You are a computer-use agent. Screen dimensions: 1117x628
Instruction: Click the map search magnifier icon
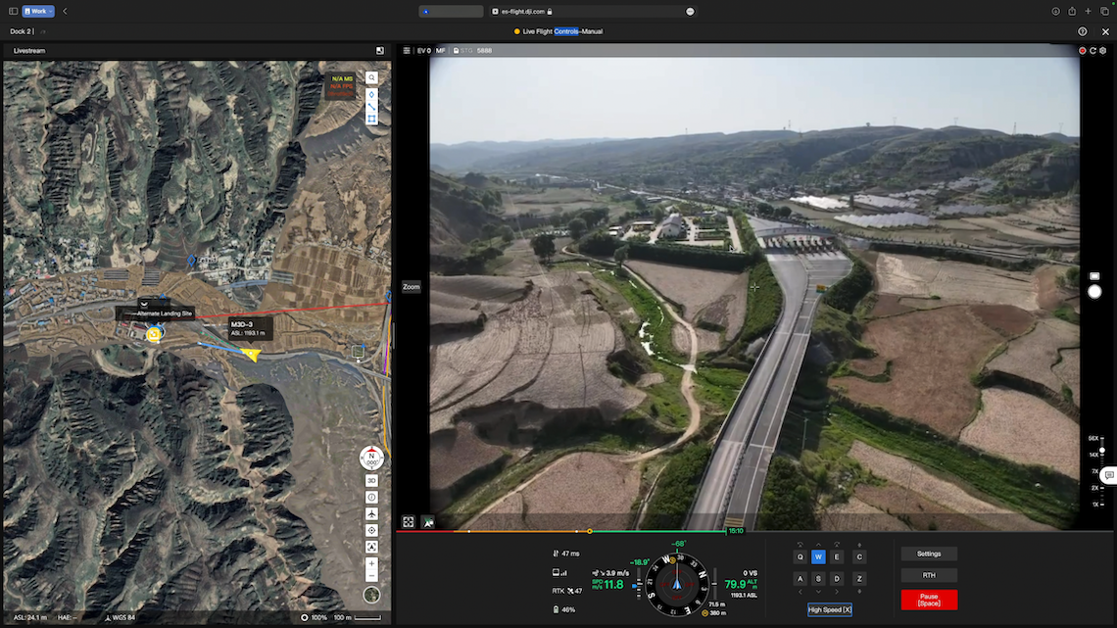point(371,77)
